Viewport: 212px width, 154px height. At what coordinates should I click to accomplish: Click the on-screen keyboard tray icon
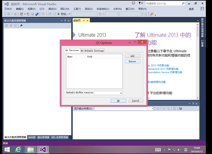point(158,150)
